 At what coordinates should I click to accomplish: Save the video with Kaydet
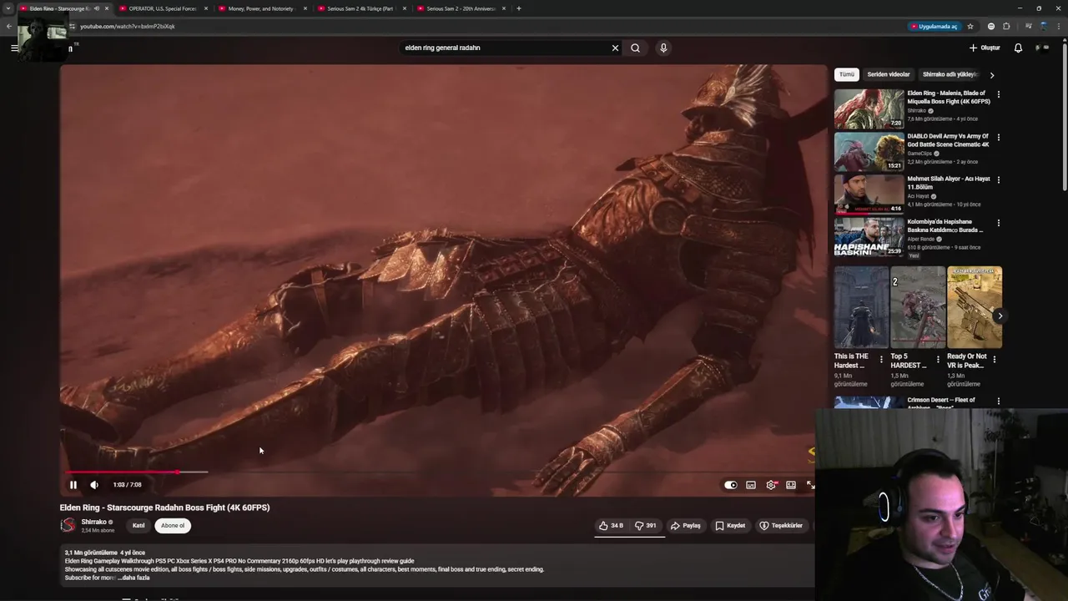tap(731, 526)
